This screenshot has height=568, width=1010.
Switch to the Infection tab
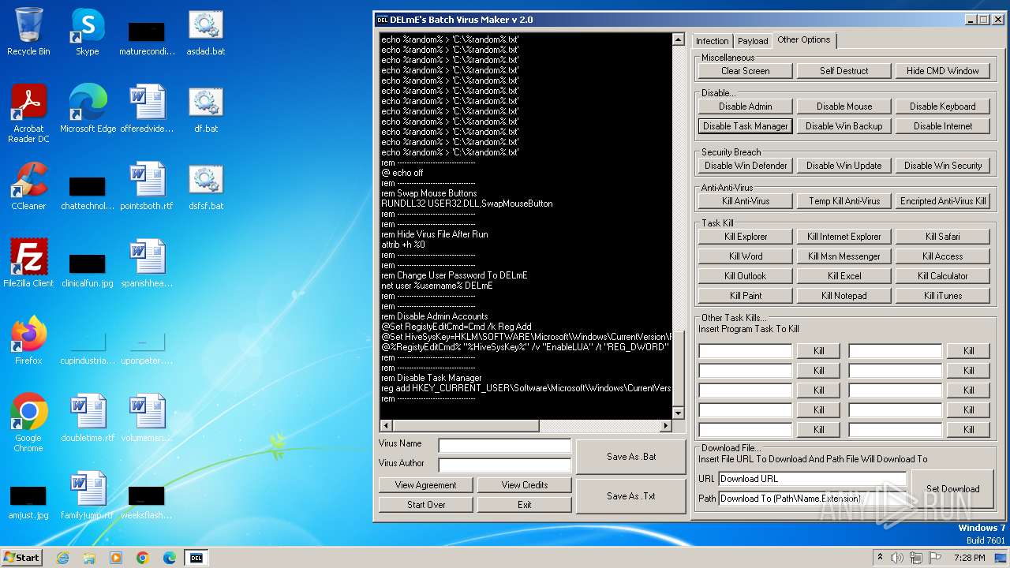click(712, 41)
